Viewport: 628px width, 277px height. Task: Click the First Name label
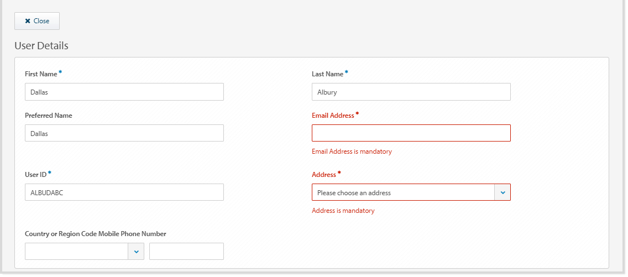(41, 74)
